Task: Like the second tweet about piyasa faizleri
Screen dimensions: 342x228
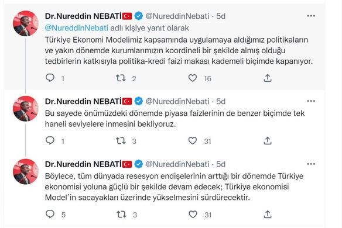Action: [x=193, y=141]
